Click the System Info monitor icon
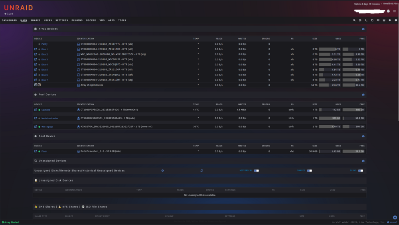Image resolution: width=399 pixels, height=225 pixels. pos(384,20)
